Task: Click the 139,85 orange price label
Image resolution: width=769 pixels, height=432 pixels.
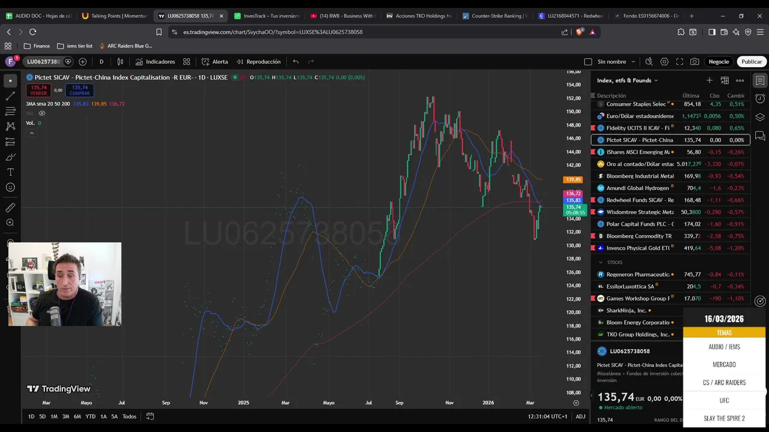Action: (573, 179)
